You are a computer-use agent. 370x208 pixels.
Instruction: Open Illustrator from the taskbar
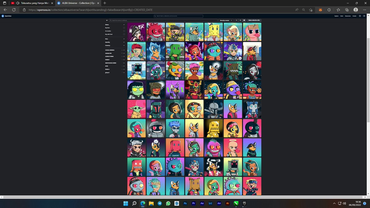point(228,203)
